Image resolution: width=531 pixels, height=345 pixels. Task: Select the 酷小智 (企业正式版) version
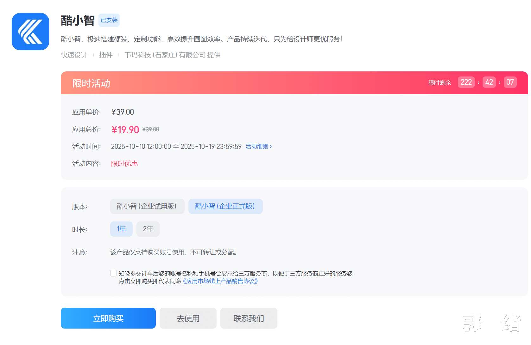pos(225,206)
